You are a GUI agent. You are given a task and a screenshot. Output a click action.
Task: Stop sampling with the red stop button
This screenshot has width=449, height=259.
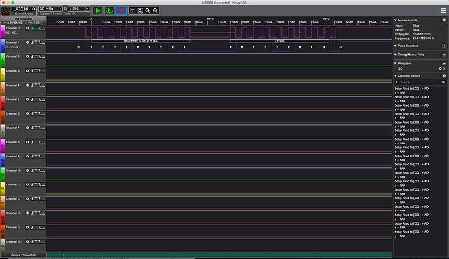(x=121, y=11)
